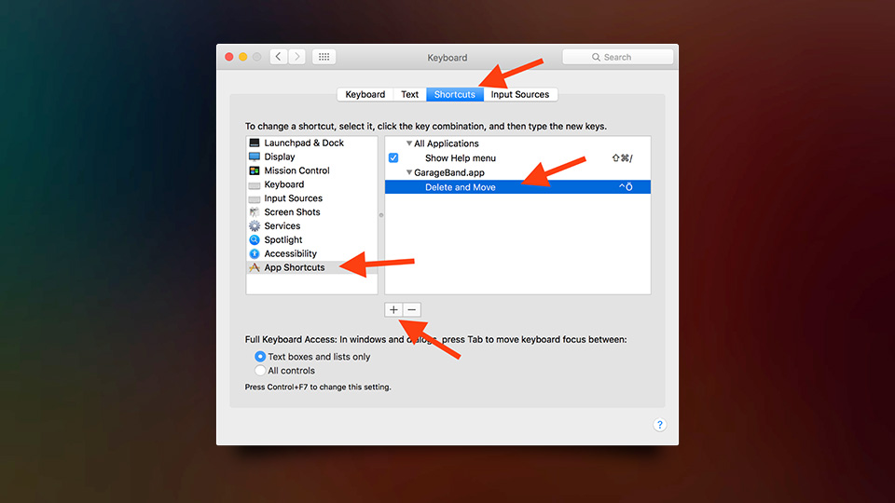Select Launchpad & Dock category

[x=311, y=143]
